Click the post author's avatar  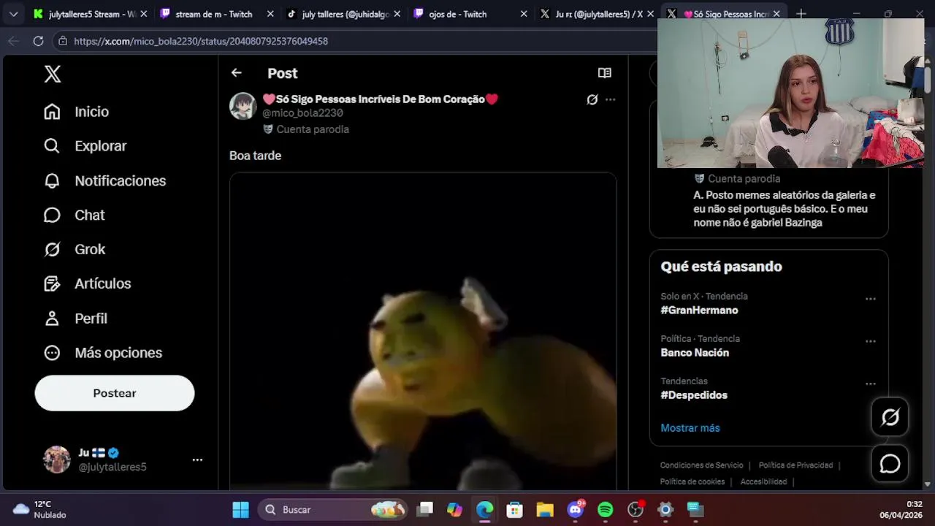click(x=243, y=106)
